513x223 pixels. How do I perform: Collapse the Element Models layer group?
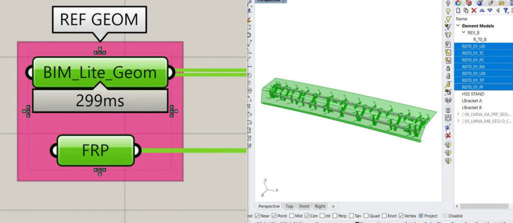(458, 25)
